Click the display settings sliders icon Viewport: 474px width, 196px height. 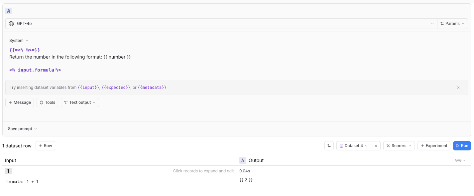coord(329,146)
